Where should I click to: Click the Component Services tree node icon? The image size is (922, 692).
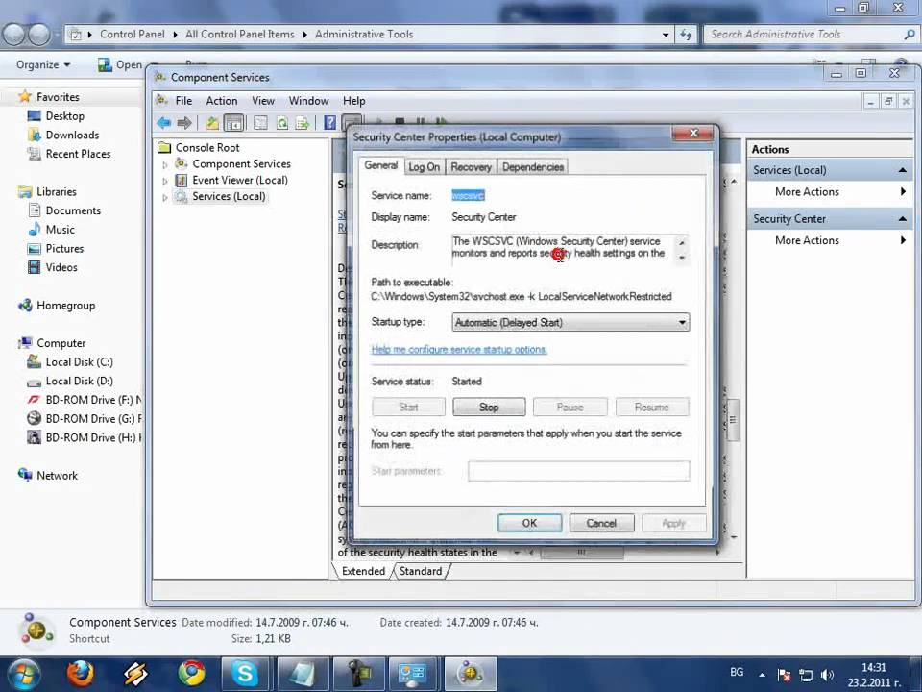(x=182, y=163)
